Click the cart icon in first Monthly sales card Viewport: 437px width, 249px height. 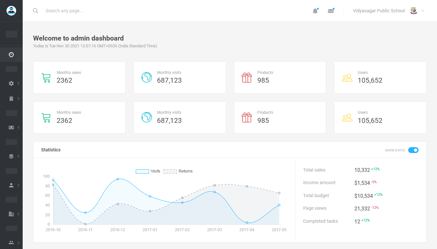click(46, 78)
